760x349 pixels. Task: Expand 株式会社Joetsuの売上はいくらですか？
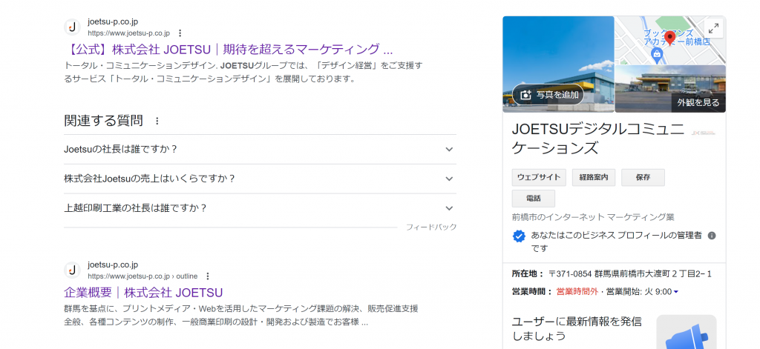[x=260, y=179]
